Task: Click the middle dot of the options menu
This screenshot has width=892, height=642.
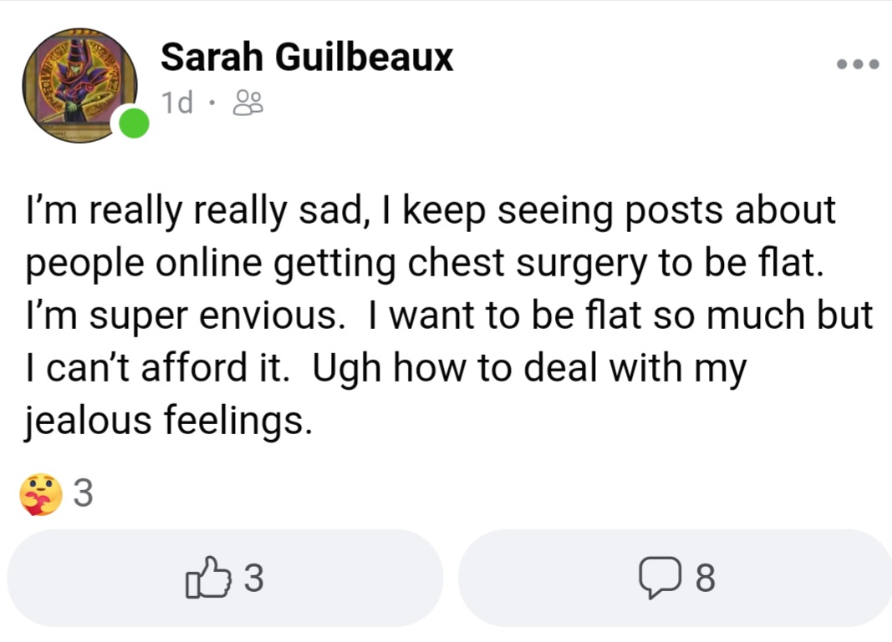Action: pos(858,64)
